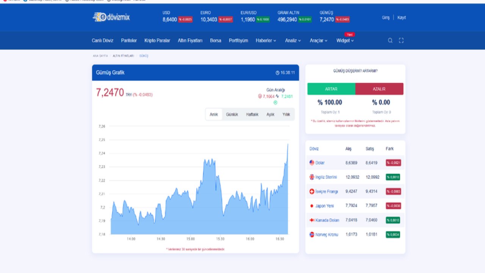Toggle fullscreen mode icon
This screenshot has height=273, width=485.
[x=401, y=41]
